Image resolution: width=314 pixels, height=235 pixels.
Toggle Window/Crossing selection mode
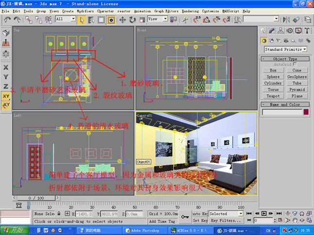111,20
